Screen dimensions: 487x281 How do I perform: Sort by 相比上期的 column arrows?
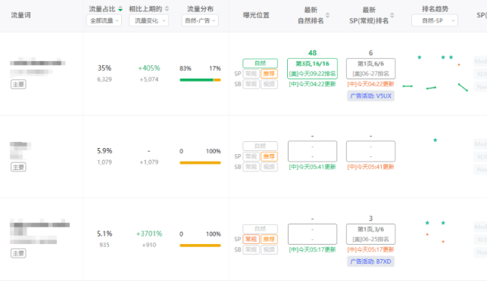click(167, 8)
